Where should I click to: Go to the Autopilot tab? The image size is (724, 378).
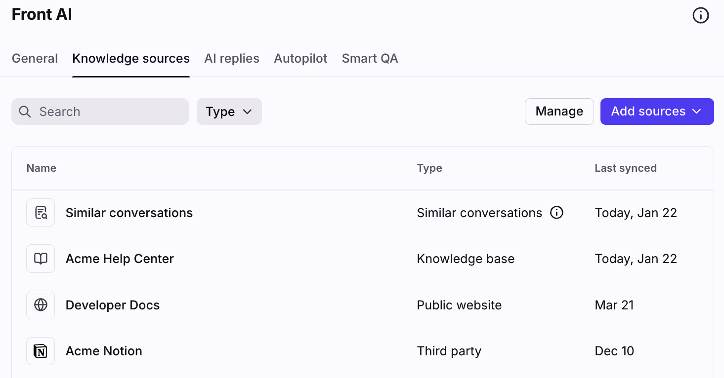click(x=300, y=58)
